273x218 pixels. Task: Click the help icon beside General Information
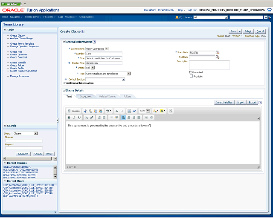point(94,42)
